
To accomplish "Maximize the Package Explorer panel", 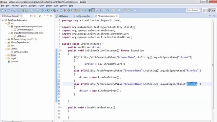I will coord(51,16).
